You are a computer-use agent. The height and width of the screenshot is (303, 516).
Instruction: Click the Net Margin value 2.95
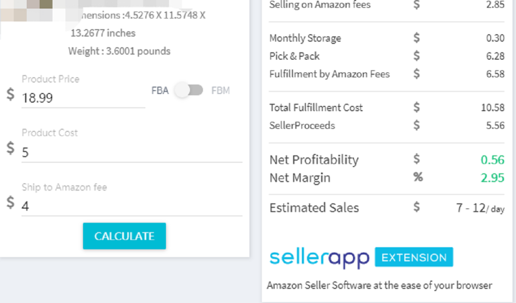(x=492, y=178)
